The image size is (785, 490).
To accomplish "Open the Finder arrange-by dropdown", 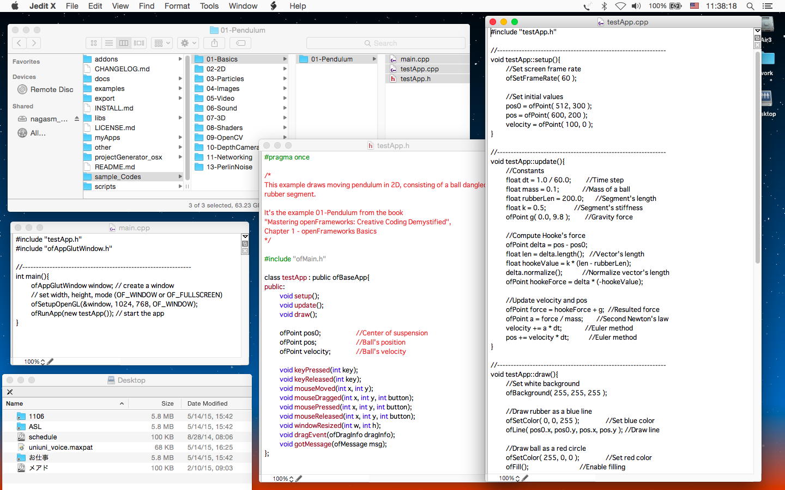I will 162,43.
